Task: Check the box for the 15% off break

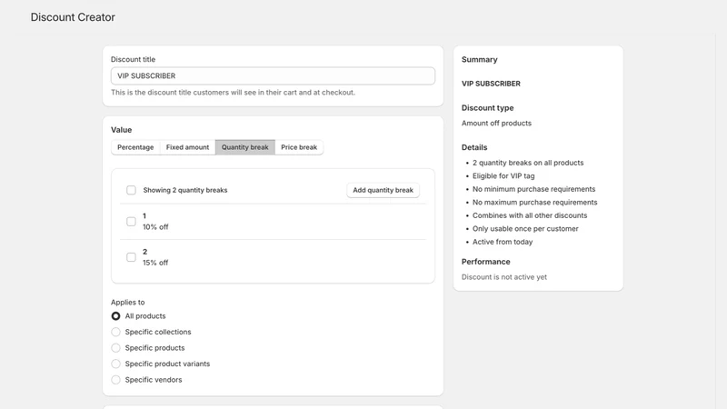Action: pyautogui.click(x=131, y=257)
